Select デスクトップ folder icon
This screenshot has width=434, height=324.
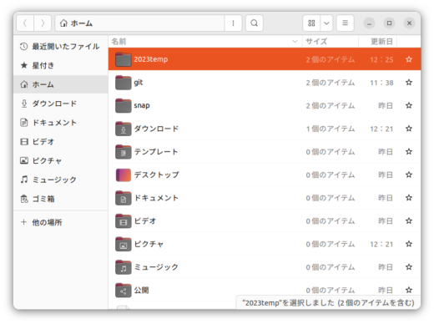124,175
